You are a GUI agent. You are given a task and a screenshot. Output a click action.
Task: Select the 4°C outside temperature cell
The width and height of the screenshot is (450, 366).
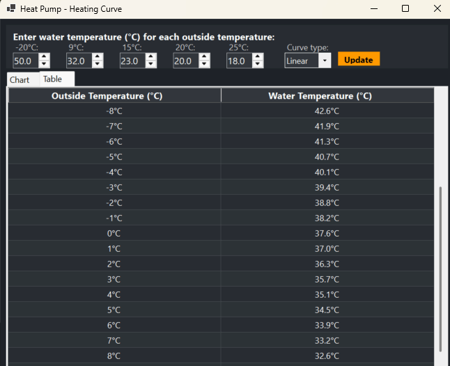(114, 294)
